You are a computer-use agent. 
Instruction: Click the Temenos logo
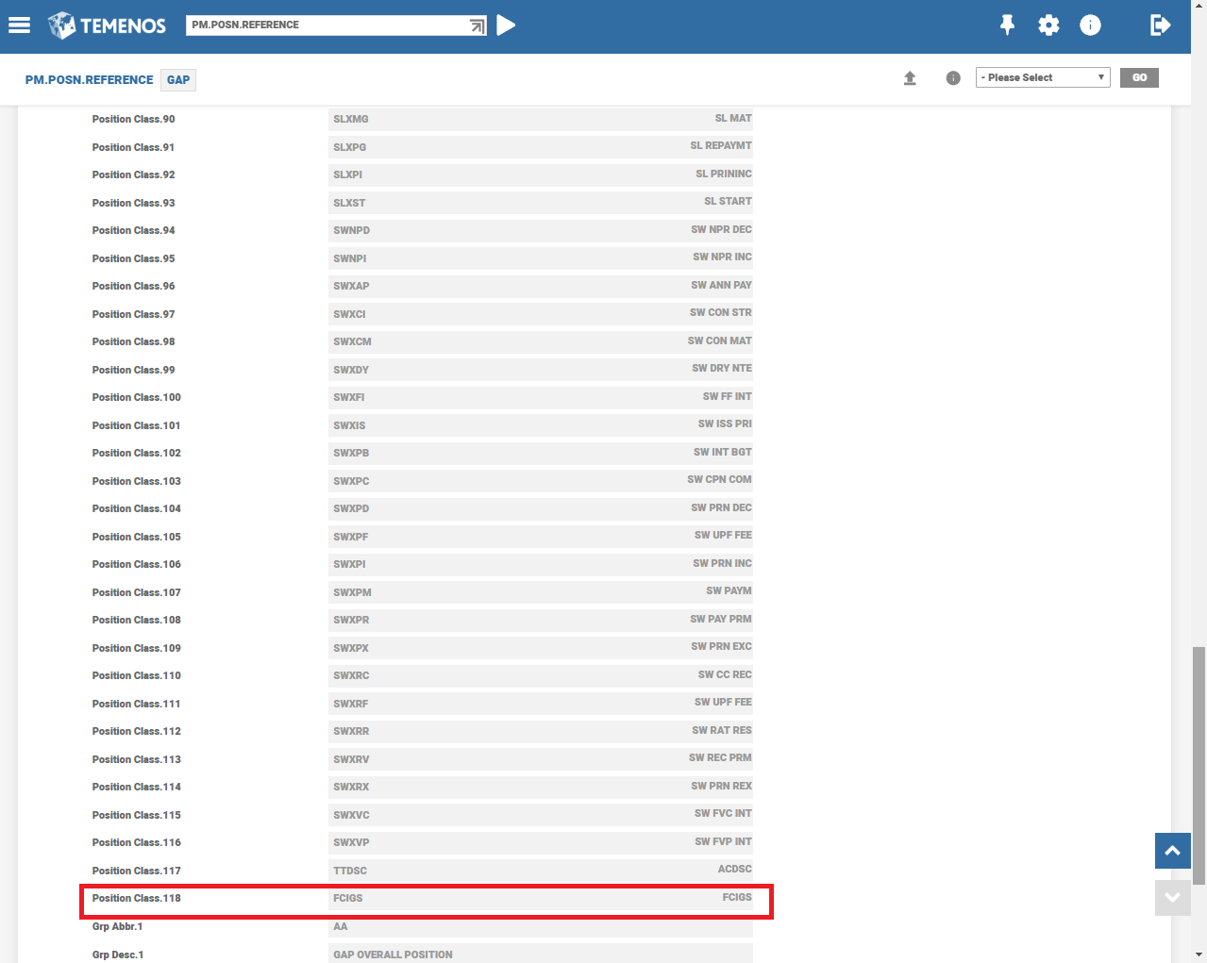[107, 25]
